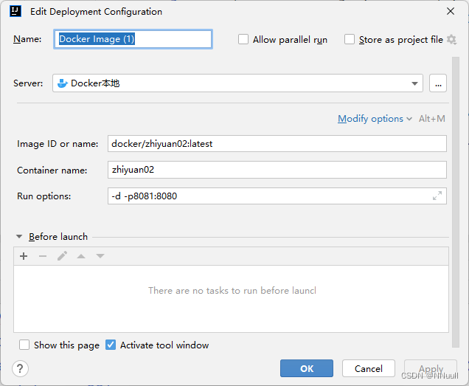The image size is (469, 386).
Task: Click the Container name: label
Action: coord(52,170)
